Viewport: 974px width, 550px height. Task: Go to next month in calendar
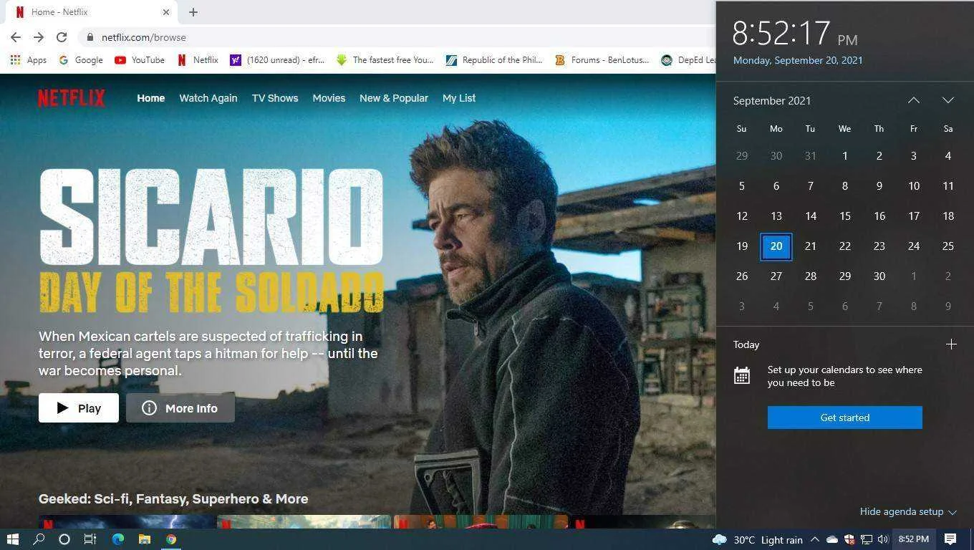[x=948, y=100]
